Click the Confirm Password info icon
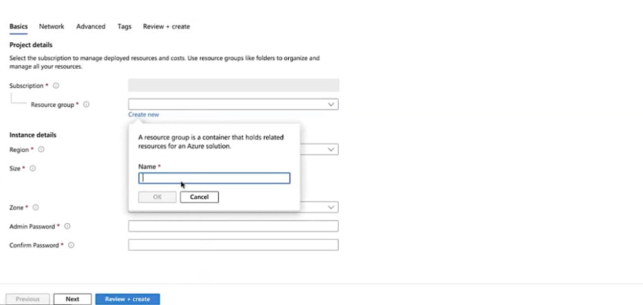Viewport: 643px width, 305px height. (71, 245)
